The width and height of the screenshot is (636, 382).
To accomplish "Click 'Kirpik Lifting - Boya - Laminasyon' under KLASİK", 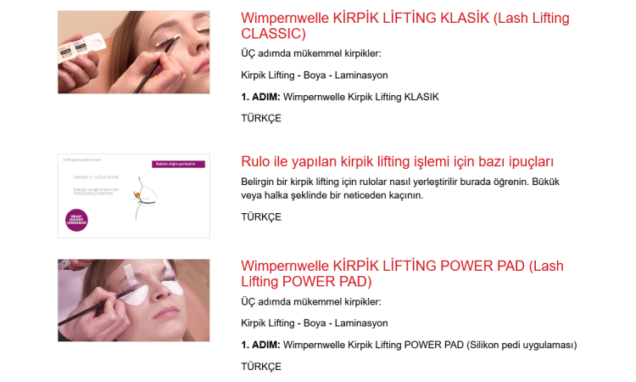I will coord(315,75).
